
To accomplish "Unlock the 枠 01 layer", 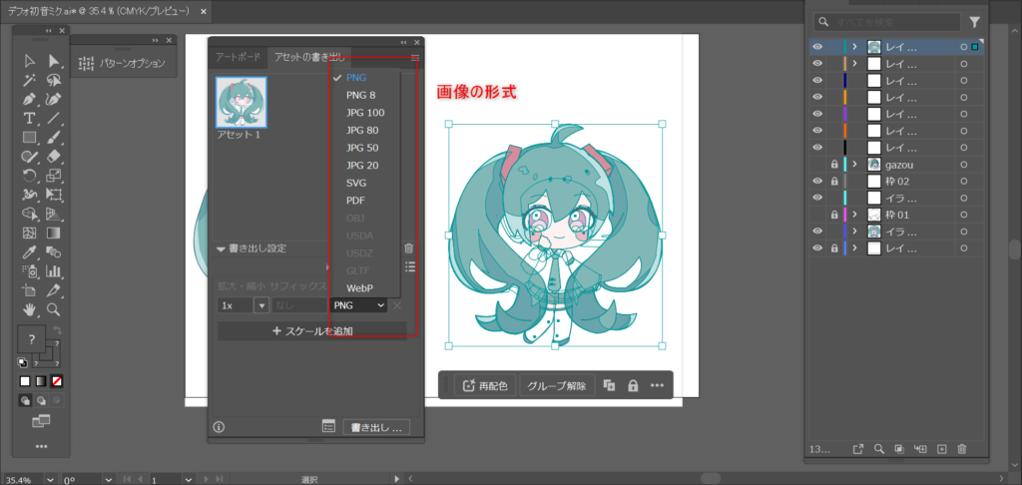I will click(x=833, y=215).
